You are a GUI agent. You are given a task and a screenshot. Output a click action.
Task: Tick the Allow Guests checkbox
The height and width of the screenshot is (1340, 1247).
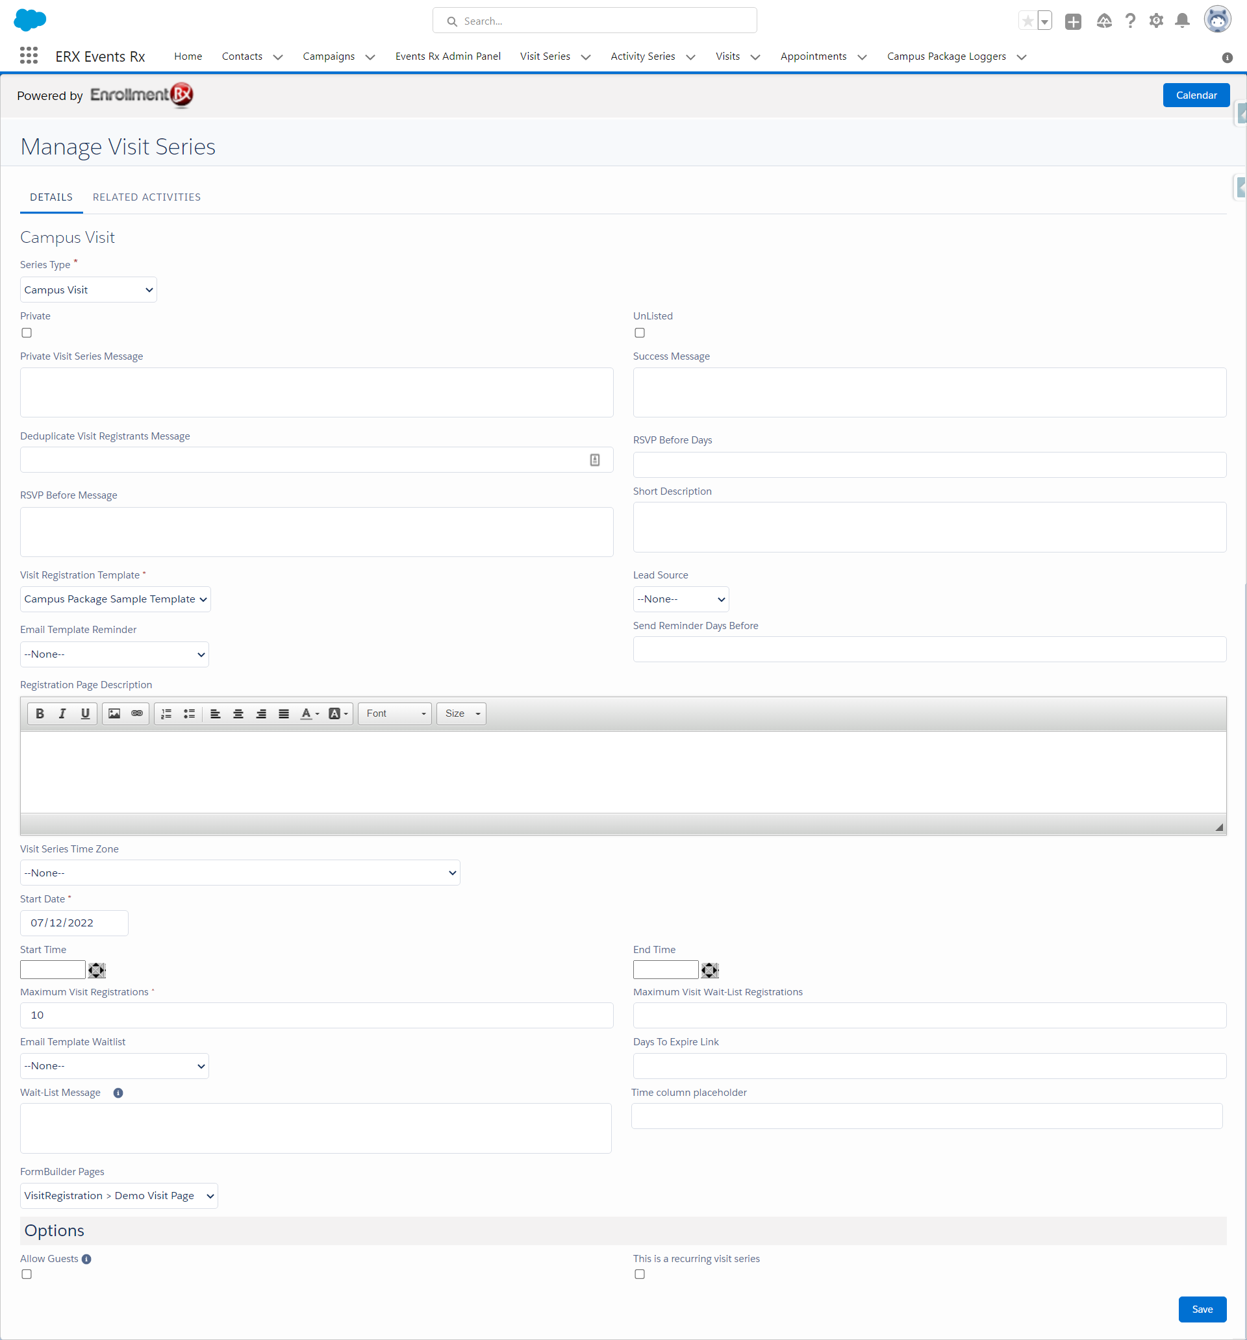point(27,1274)
